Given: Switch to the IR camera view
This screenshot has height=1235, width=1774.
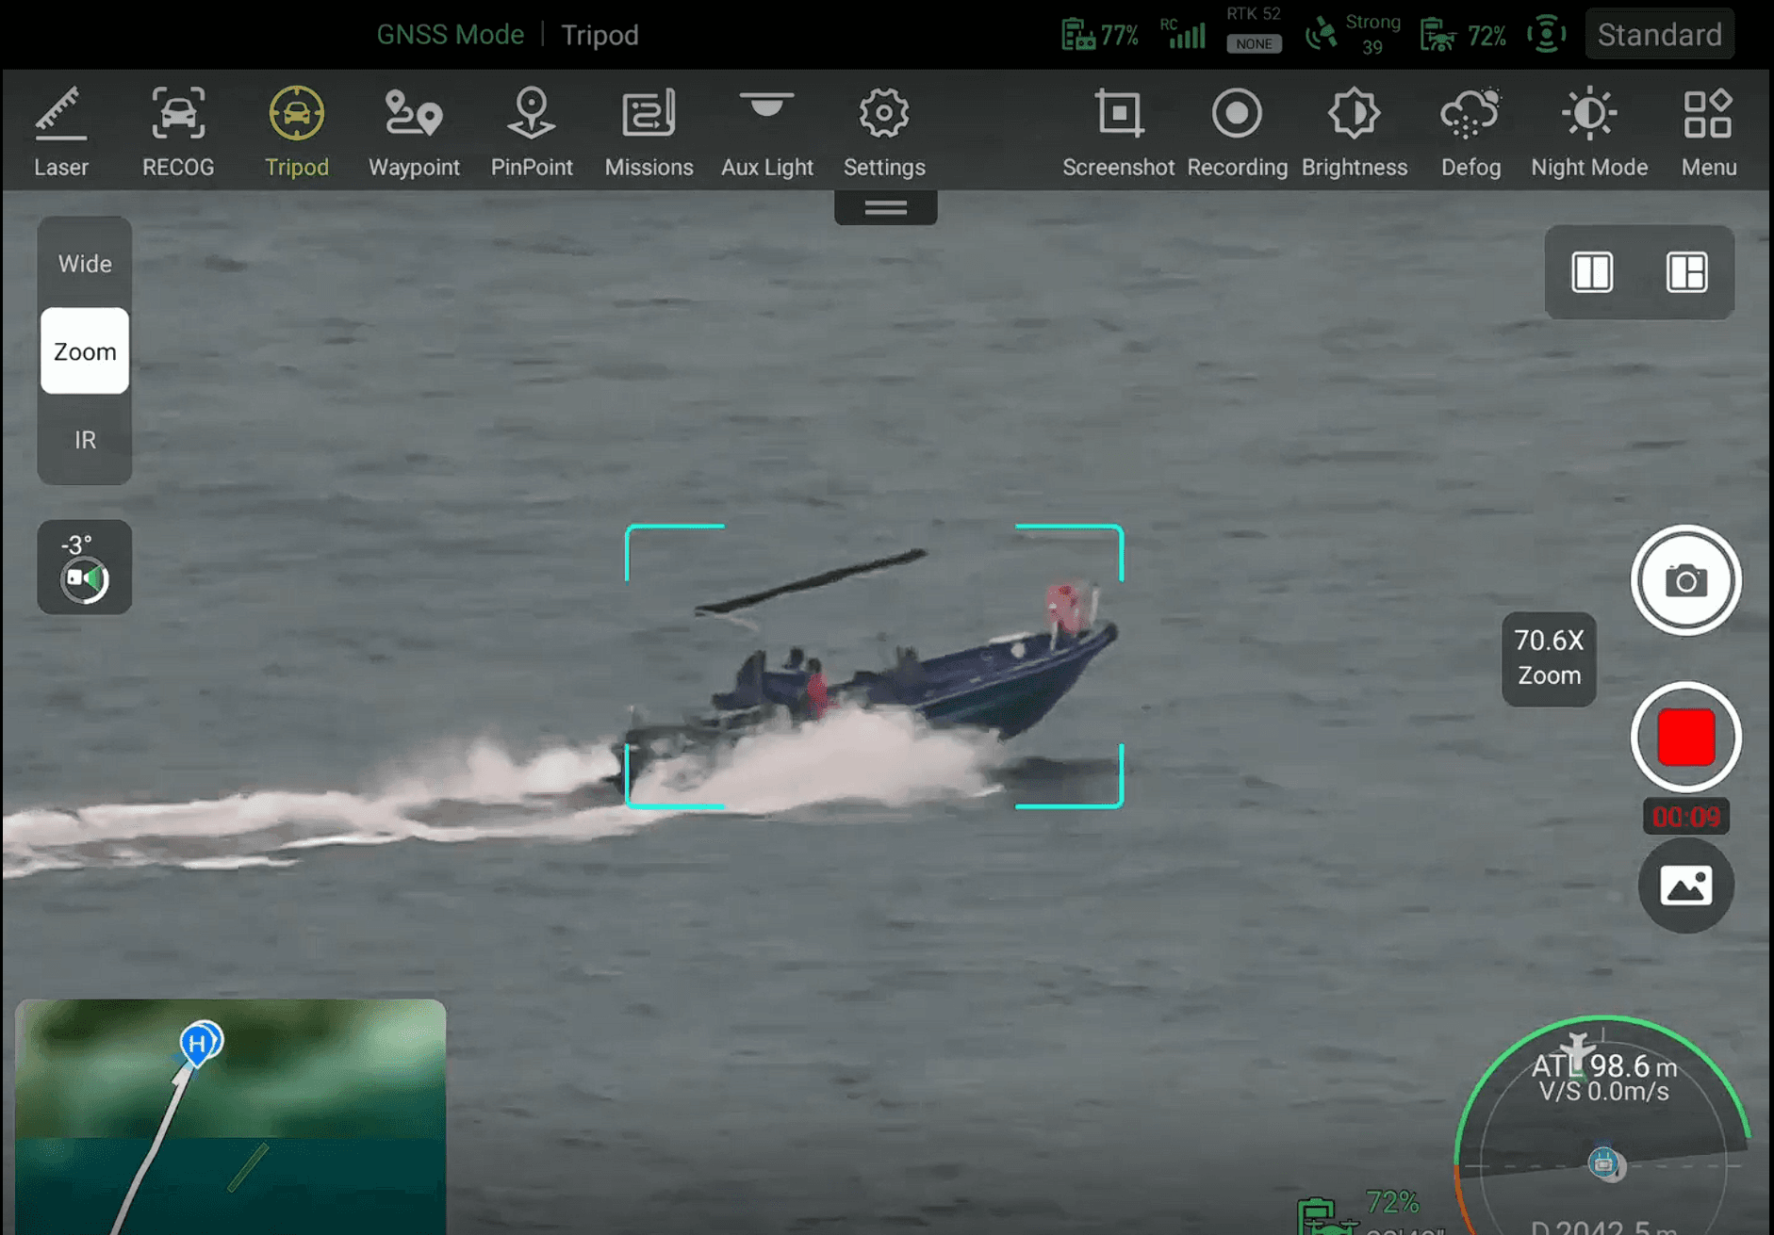Looking at the screenshot, I should 85,440.
